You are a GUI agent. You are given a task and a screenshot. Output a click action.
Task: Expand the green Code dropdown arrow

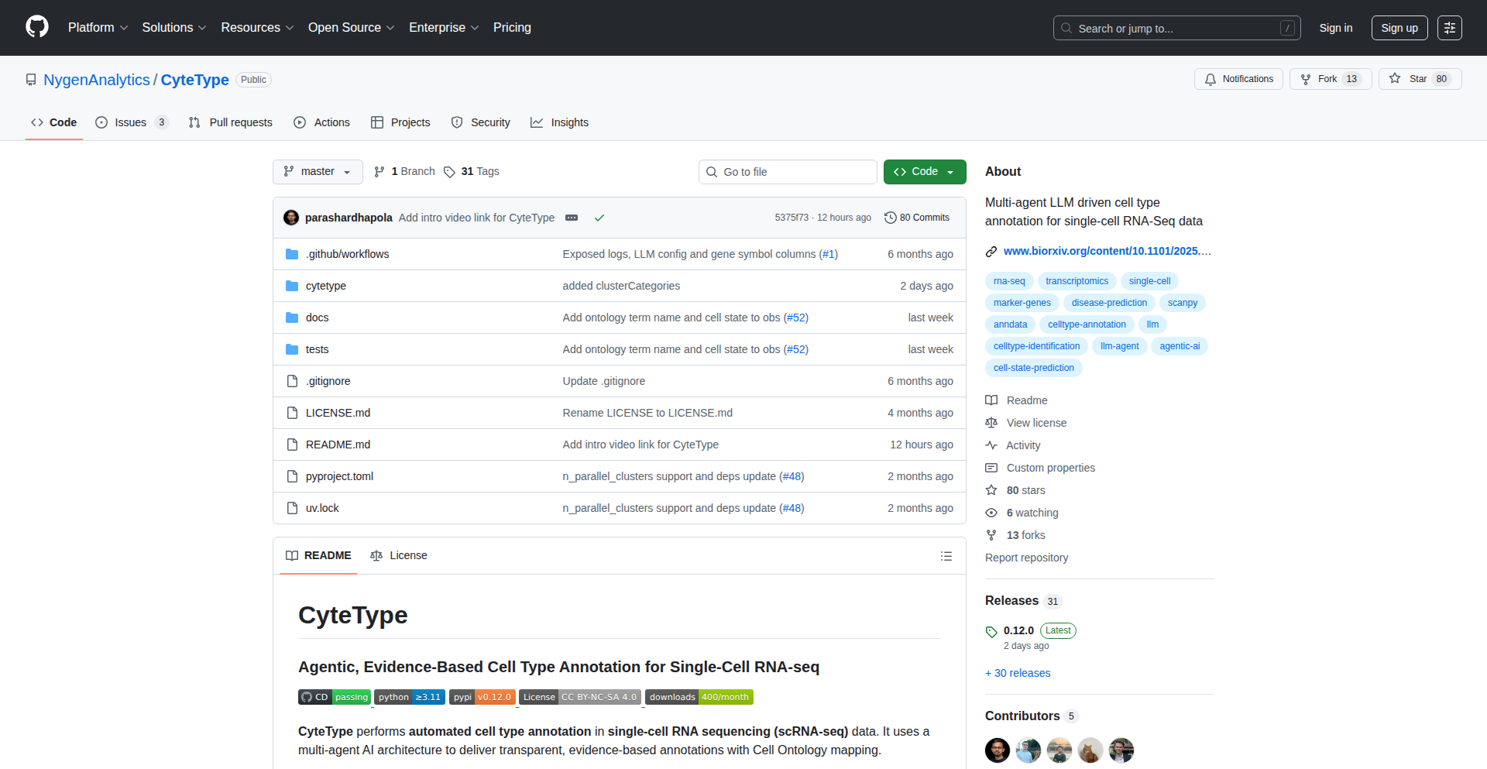(x=950, y=171)
